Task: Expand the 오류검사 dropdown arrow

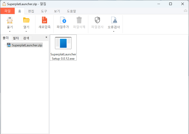Action: [x=114, y=31]
